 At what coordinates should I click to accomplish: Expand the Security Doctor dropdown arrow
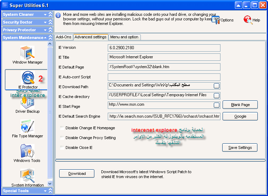tap(45, 22)
